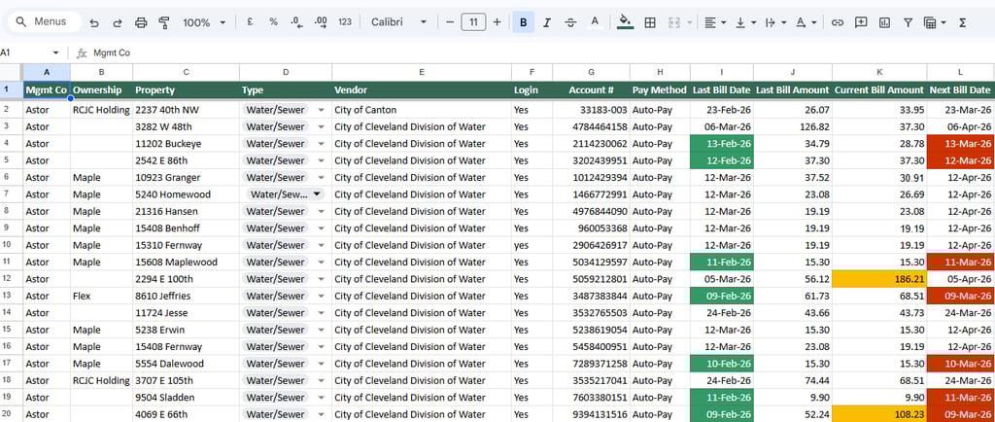Toggle Bold formatting

pos(524,22)
